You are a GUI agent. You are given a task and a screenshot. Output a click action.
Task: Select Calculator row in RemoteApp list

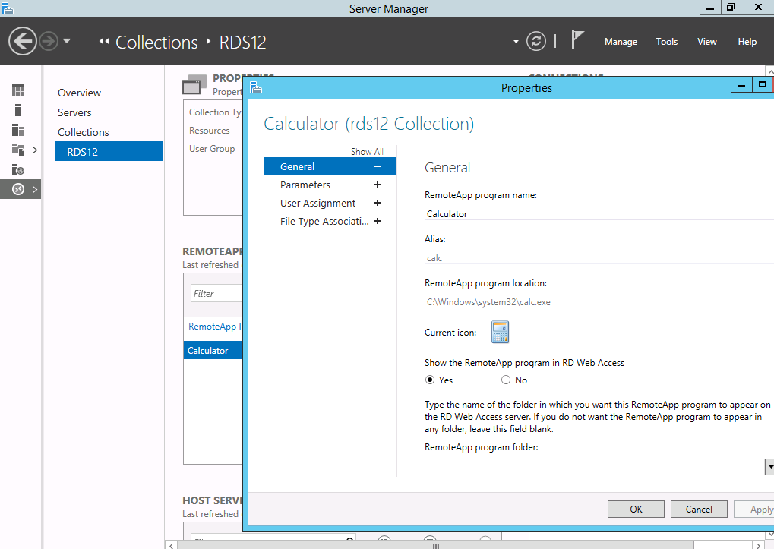[213, 350]
